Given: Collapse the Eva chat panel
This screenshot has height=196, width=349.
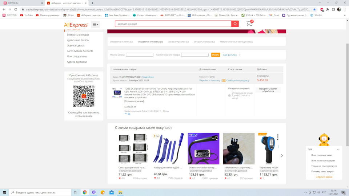Looking at the screenshot, I should (x=338, y=149).
